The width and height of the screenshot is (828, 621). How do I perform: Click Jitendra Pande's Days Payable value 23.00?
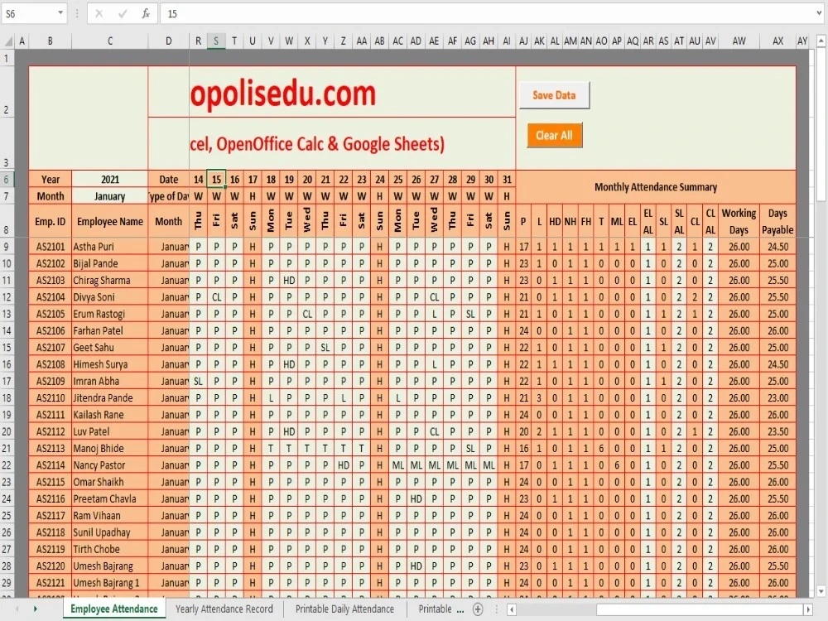pos(777,398)
